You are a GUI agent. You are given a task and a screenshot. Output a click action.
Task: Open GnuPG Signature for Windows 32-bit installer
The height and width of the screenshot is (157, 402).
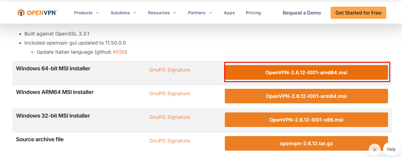170,117
